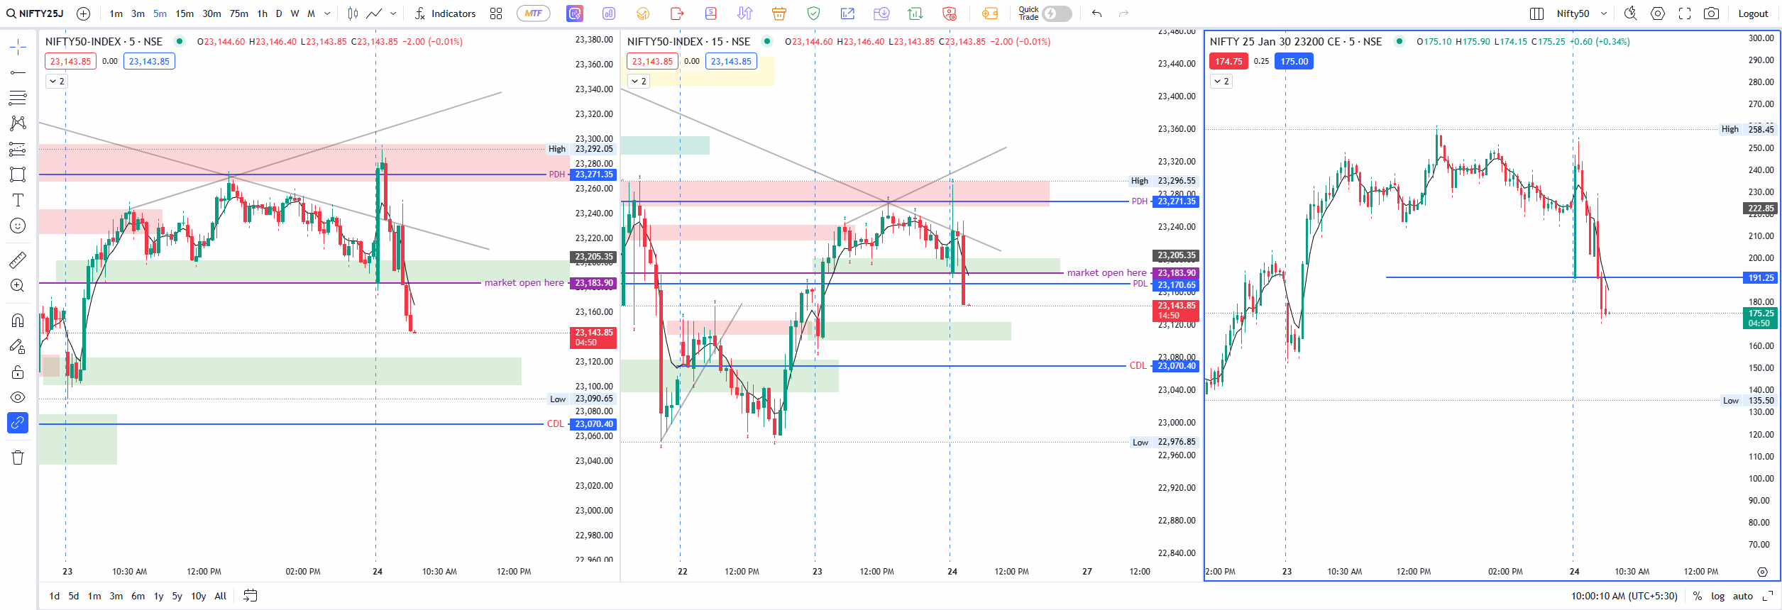
Task: Set the date range to 6m
Action: click(x=138, y=596)
